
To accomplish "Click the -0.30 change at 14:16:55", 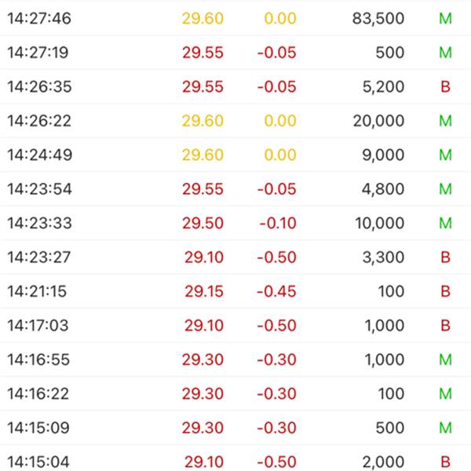I will (x=276, y=360).
